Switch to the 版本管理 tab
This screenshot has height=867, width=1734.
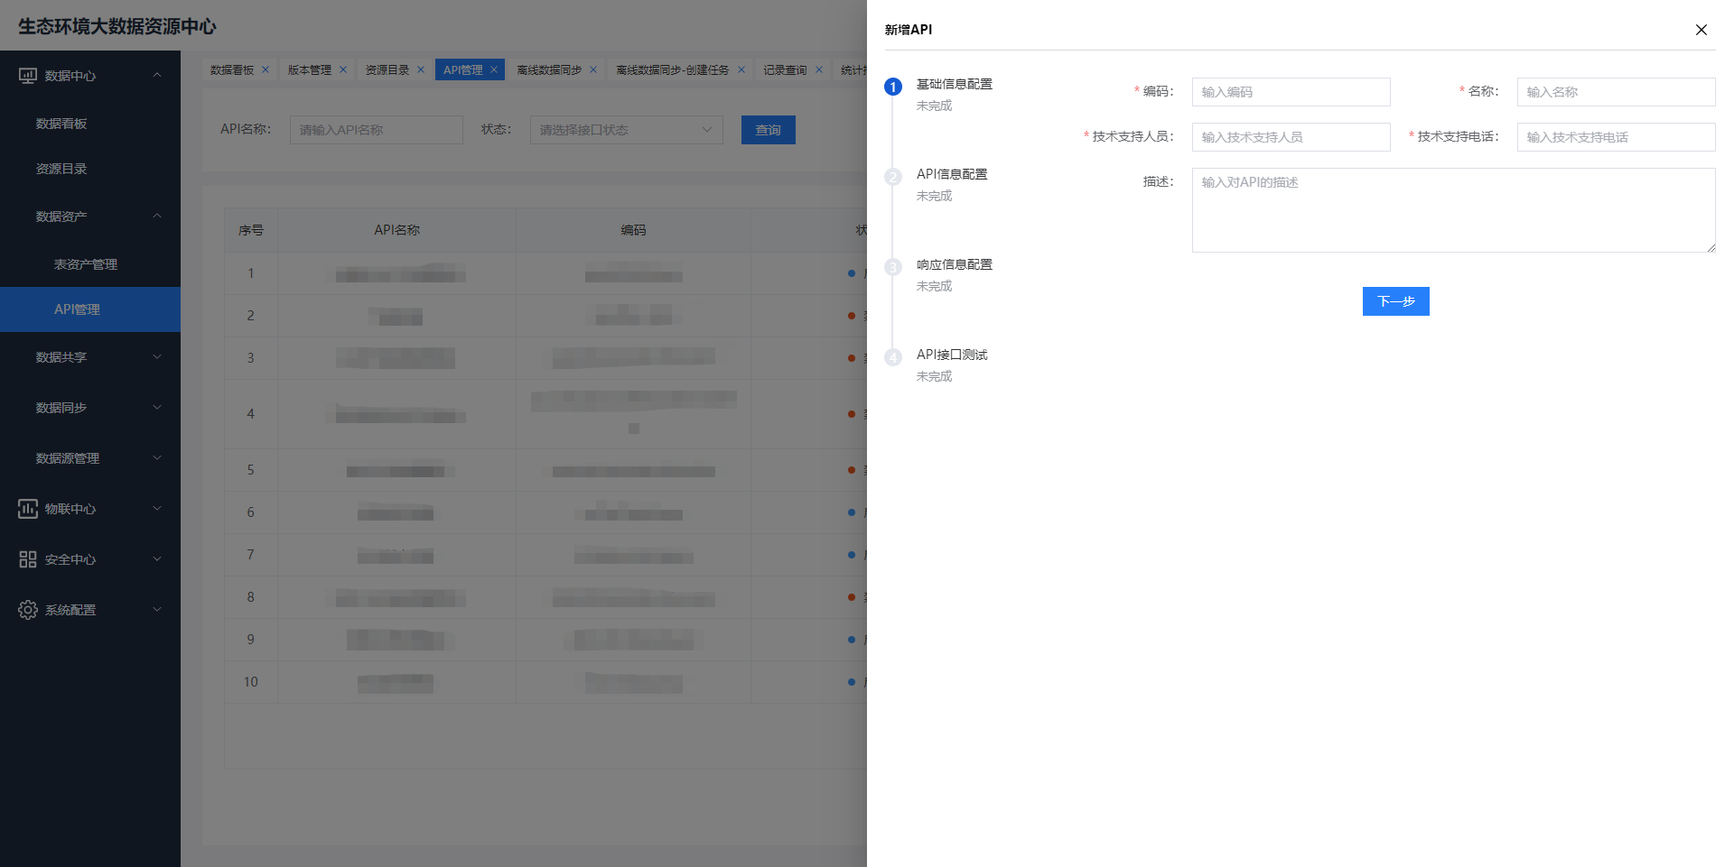coord(310,69)
